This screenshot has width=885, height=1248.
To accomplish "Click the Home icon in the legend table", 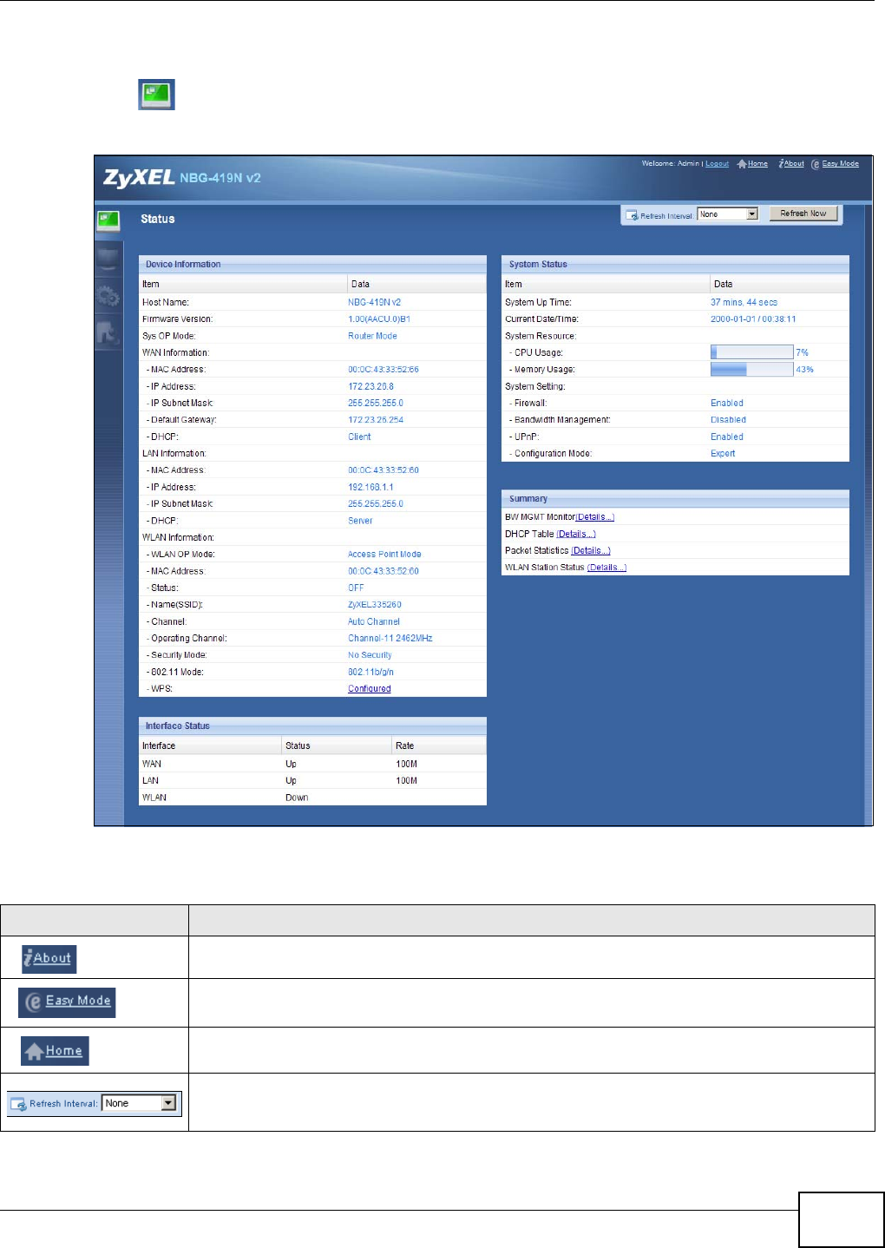I will [x=55, y=1051].
